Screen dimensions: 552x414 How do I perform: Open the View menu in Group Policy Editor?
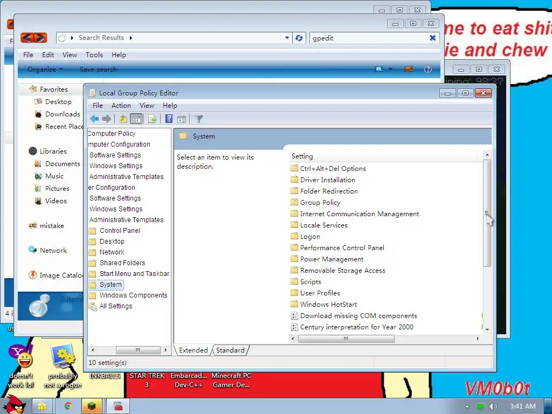[x=147, y=105]
